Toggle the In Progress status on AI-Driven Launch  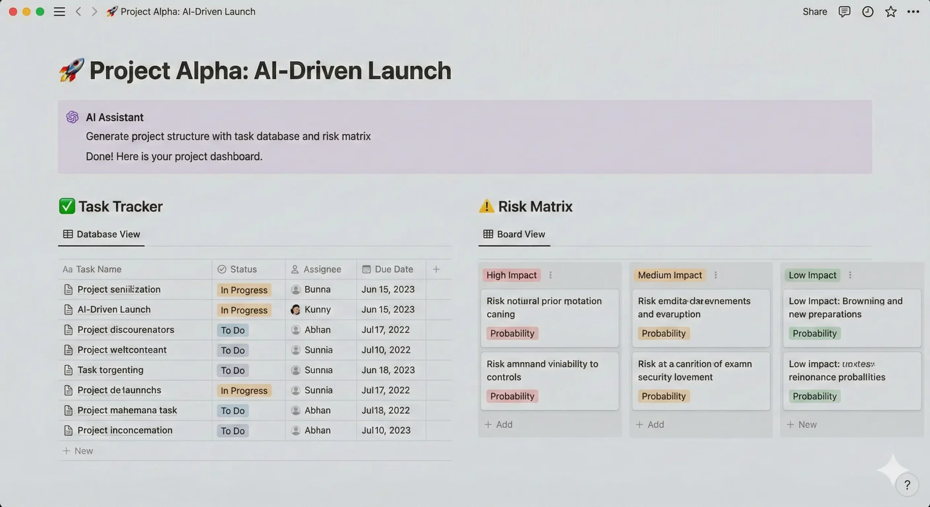244,310
